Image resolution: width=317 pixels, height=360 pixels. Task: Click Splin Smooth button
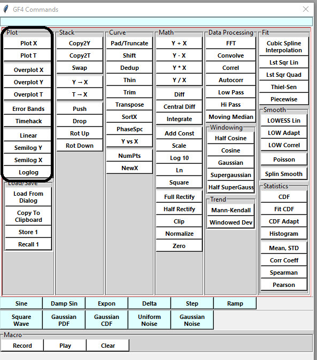point(284,174)
